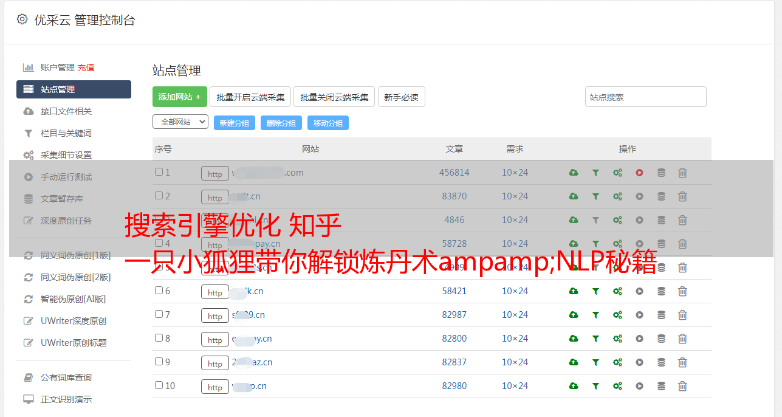The width and height of the screenshot is (782, 417).
Task: Tick the checkbox for site number 1
Action: pyautogui.click(x=159, y=172)
